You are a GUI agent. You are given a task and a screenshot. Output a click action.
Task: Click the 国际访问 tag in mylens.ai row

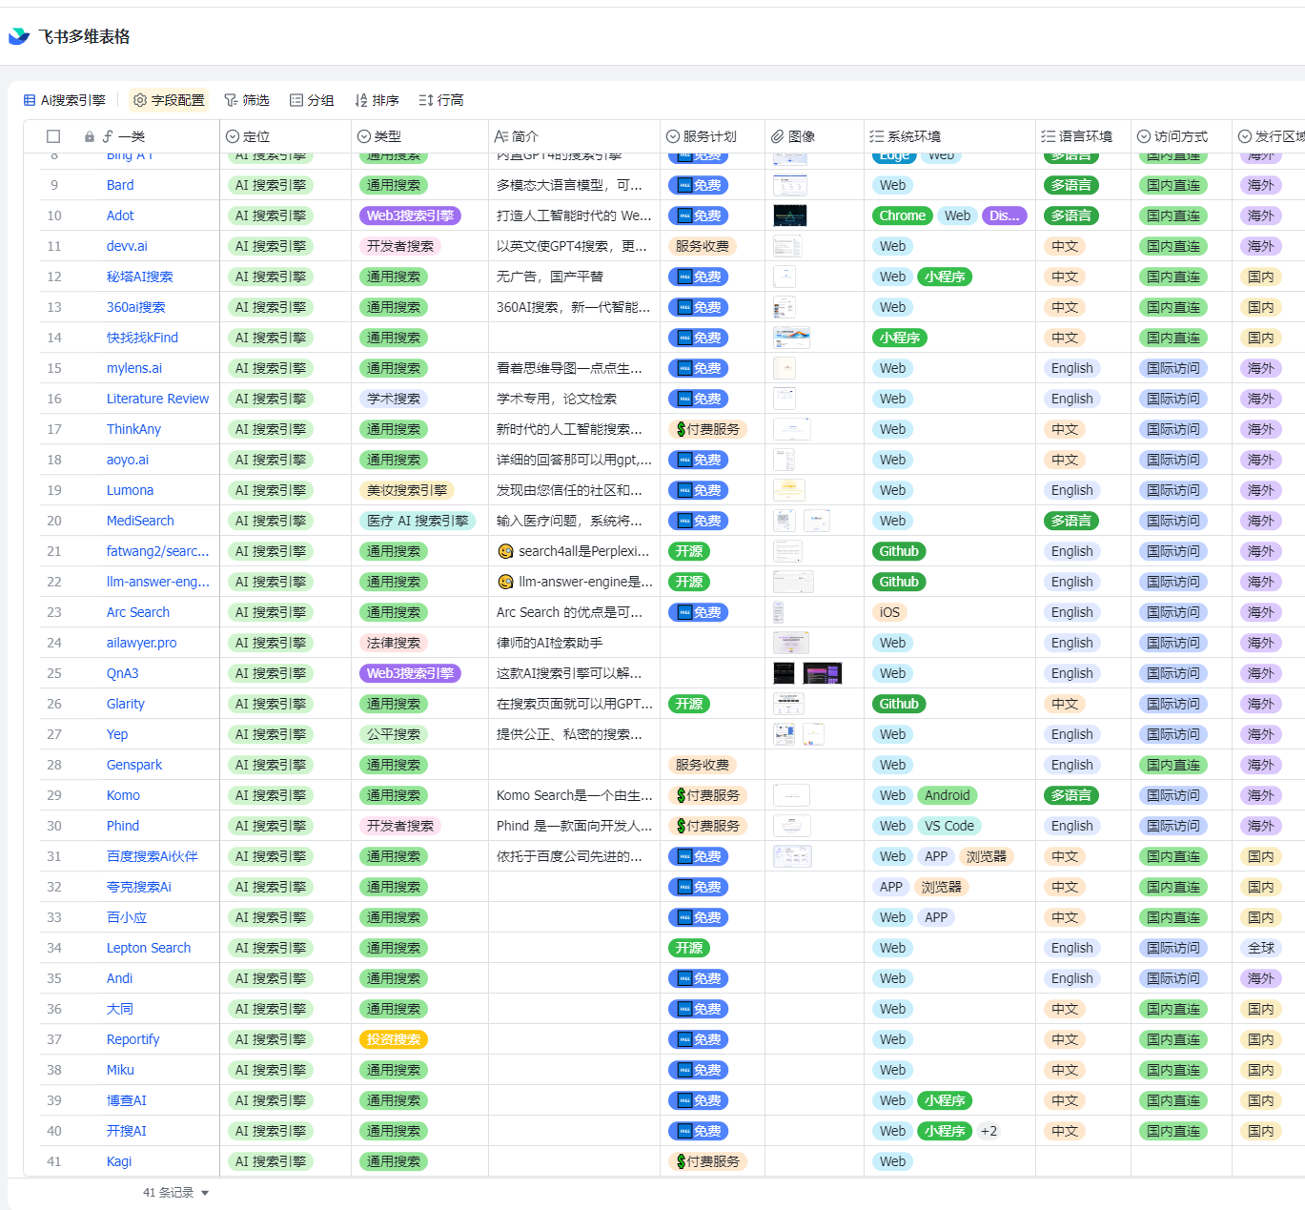click(x=1173, y=368)
